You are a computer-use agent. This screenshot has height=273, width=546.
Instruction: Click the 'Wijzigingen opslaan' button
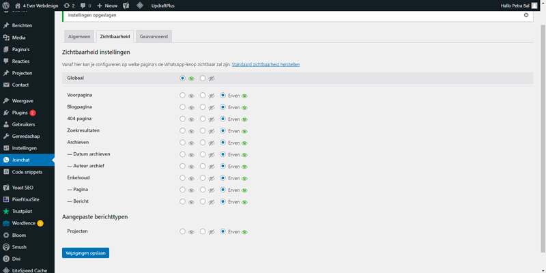point(85,253)
